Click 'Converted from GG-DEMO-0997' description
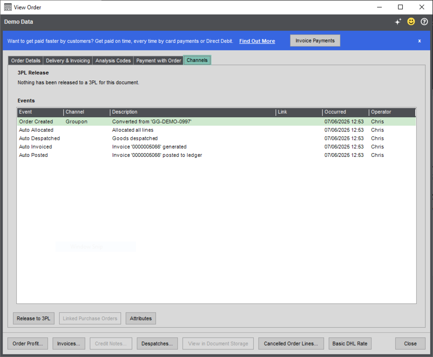Viewport: 433px width, 357px height. [x=152, y=122]
